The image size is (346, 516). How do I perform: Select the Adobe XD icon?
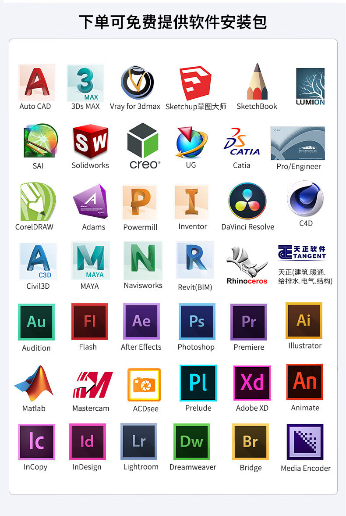252,383
